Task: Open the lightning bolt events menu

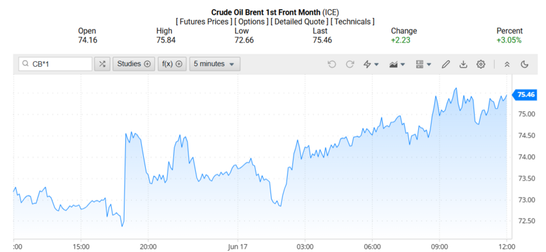Action: 371,64
